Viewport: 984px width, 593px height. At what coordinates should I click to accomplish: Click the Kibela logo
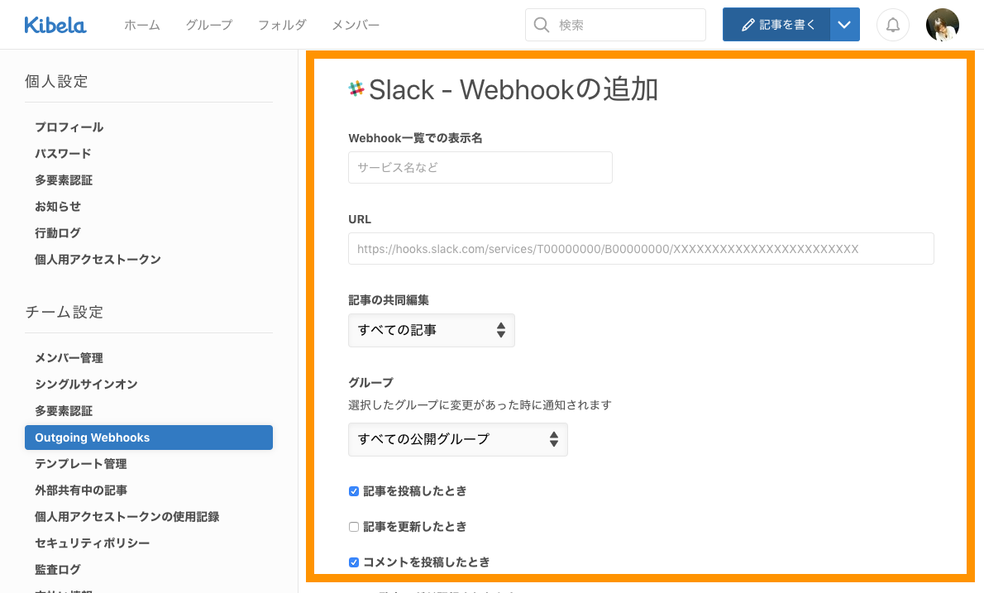tap(55, 25)
